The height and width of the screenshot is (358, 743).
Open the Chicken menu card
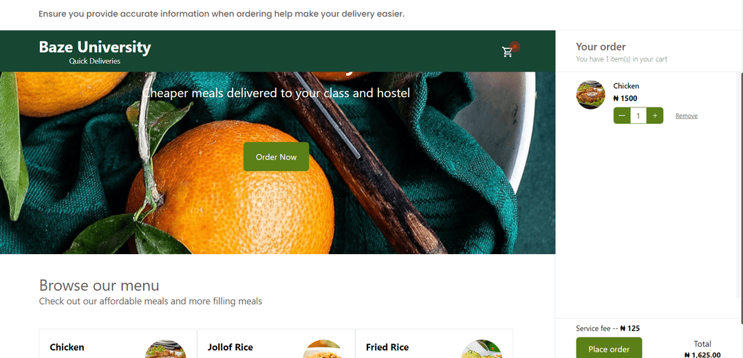tap(118, 344)
